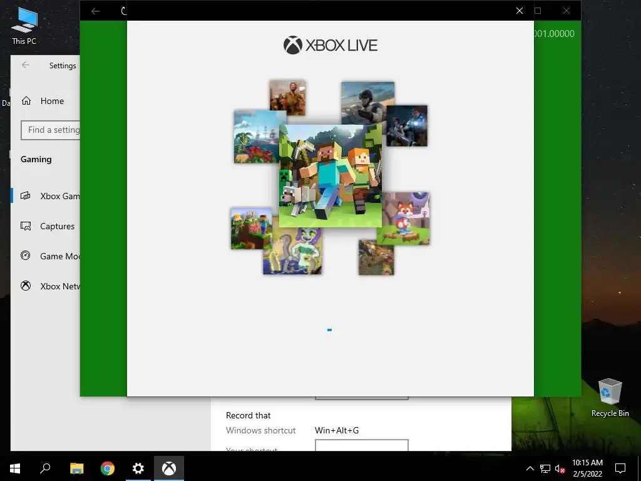Show hidden system tray icons
641x481 pixels.
[530, 468]
